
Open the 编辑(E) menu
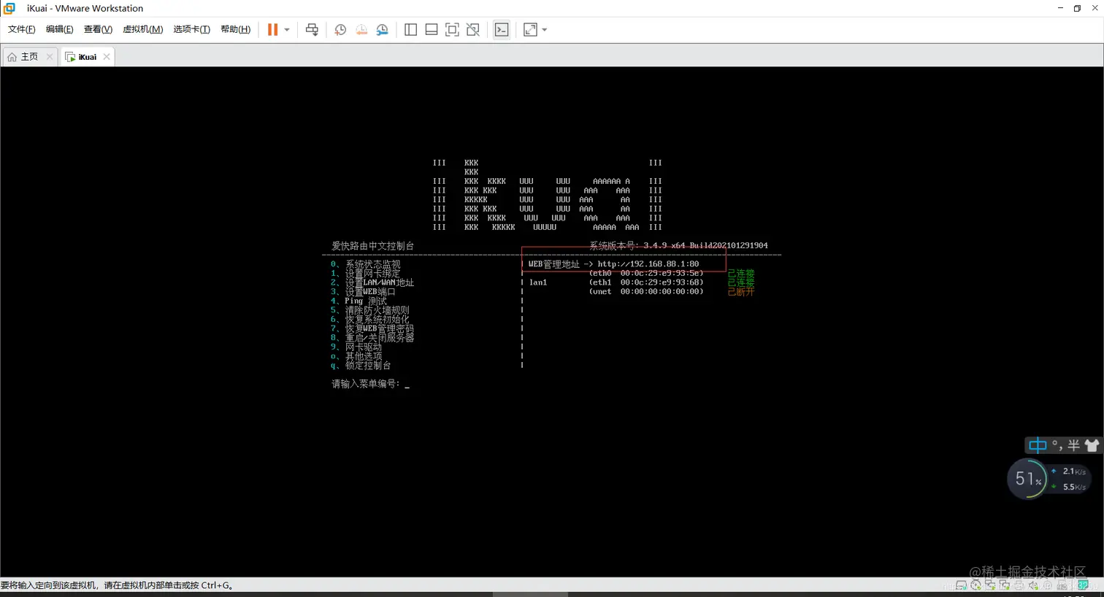[x=59, y=29]
